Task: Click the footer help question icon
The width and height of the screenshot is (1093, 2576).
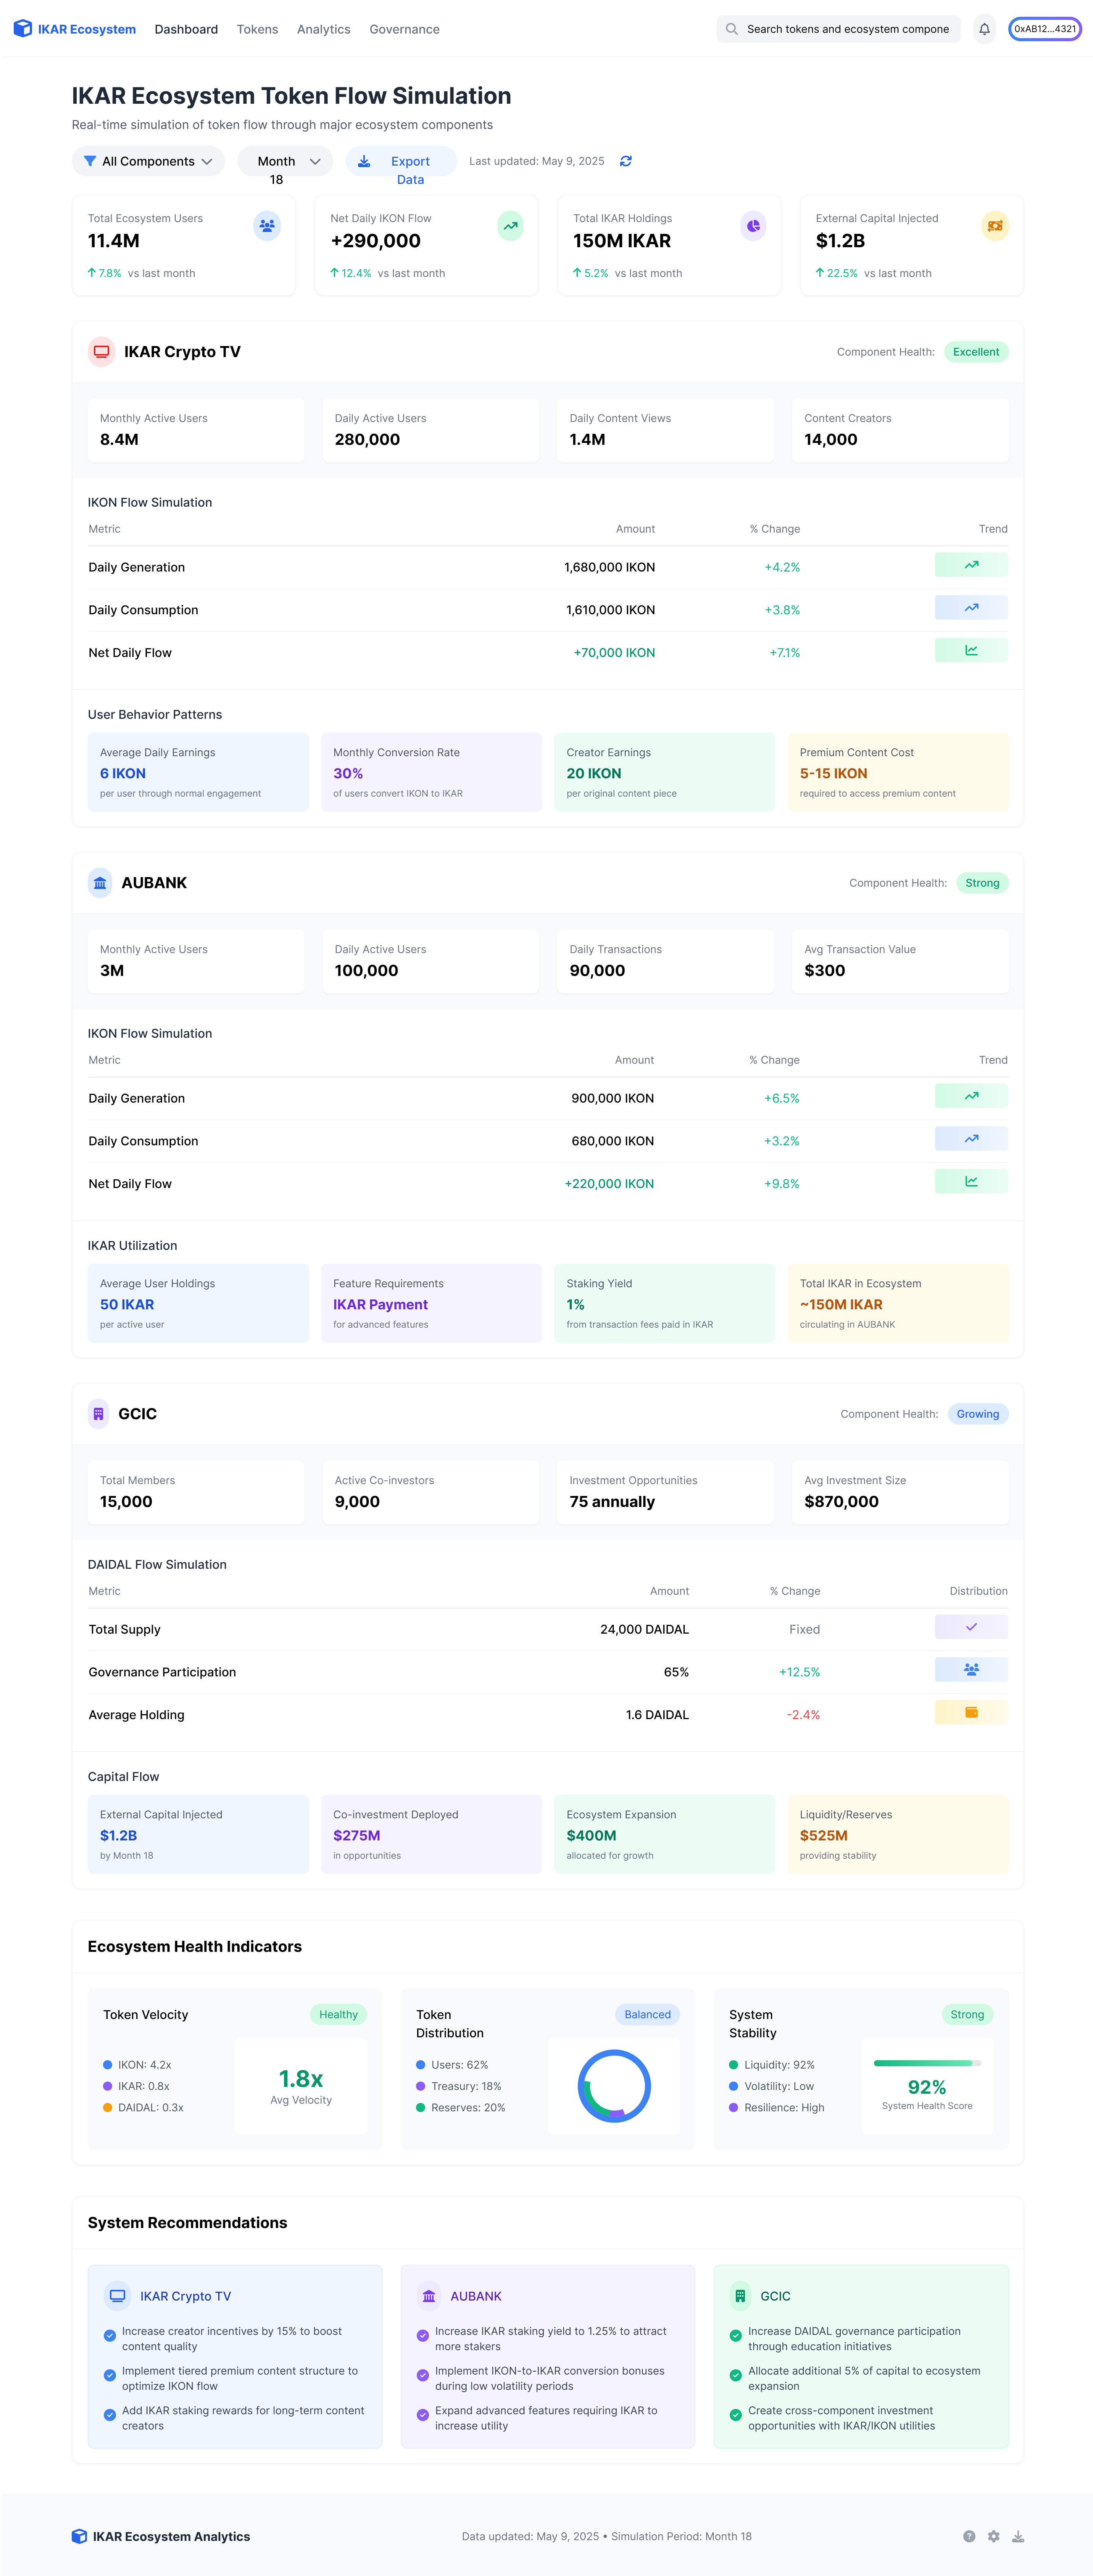Action: (x=969, y=2536)
